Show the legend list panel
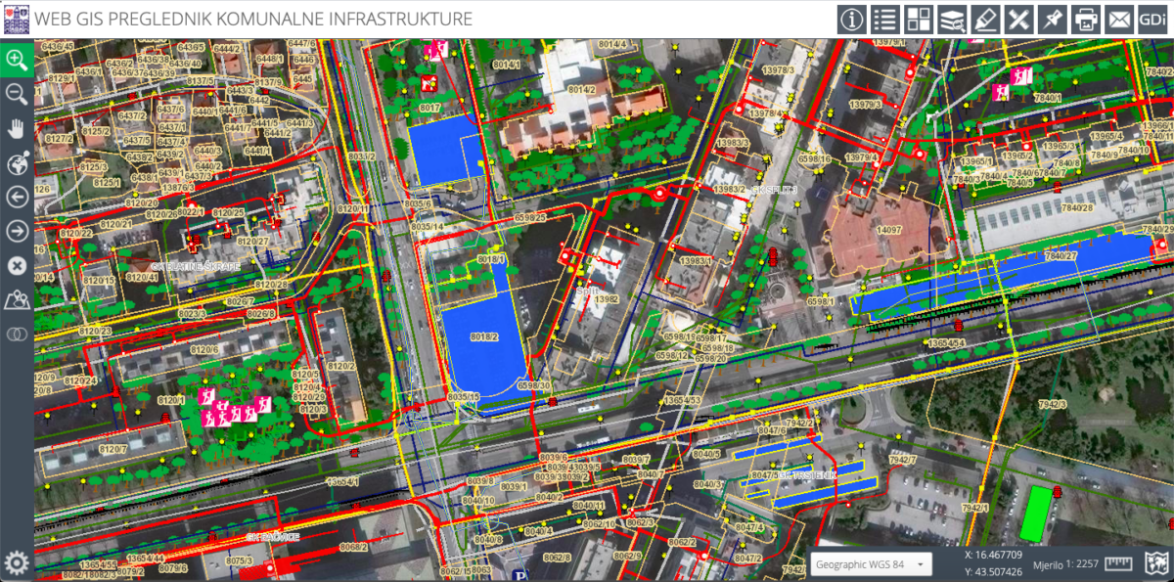The width and height of the screenshot is (1174, 582). (x=884, y=20)
